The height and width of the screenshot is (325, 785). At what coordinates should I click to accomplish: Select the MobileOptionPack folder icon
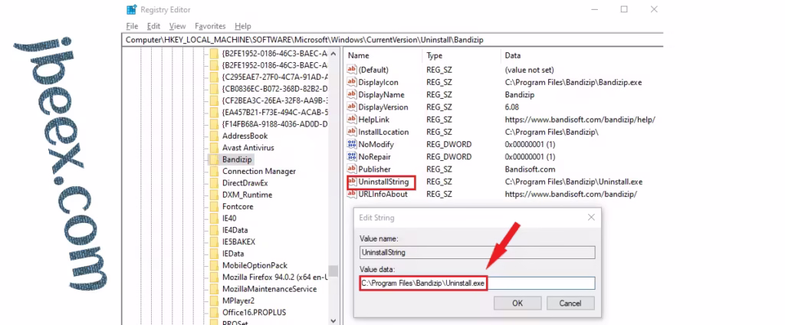click(214, 265)
